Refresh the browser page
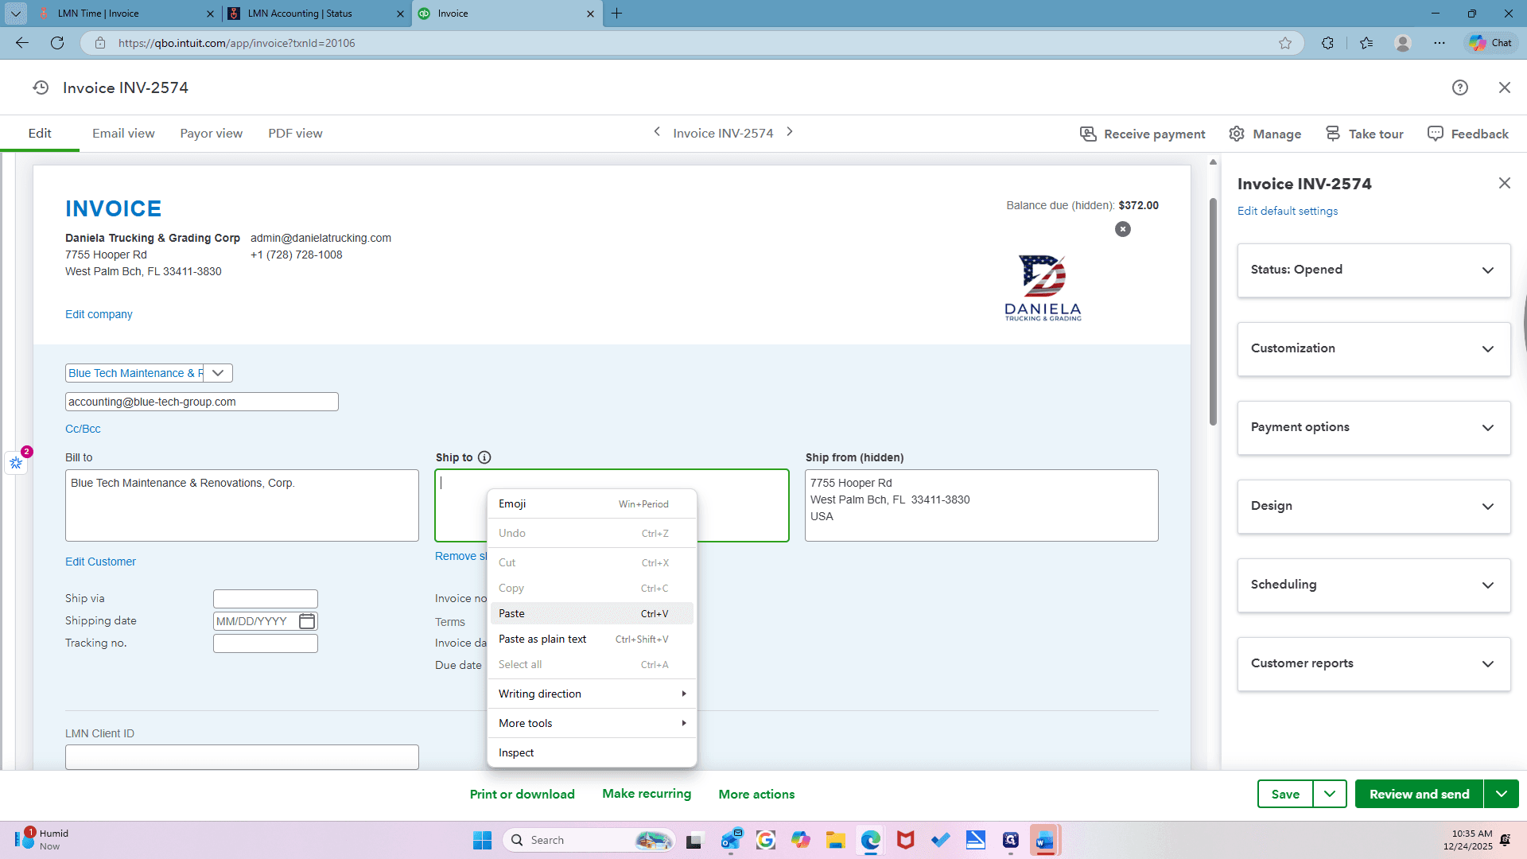1527x859 pixels. click(57, 43)
